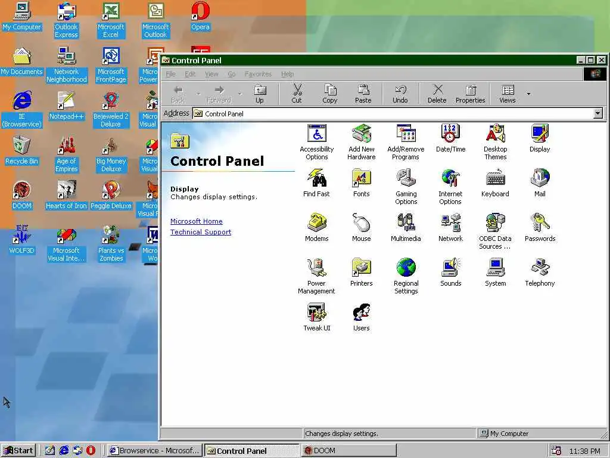Open the Mouse applet
The image size is (610, 458).
click(x=362, y=228)
